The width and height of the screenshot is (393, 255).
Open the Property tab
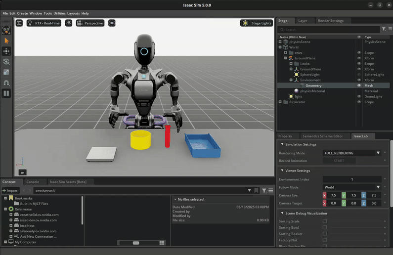(285, 136)
